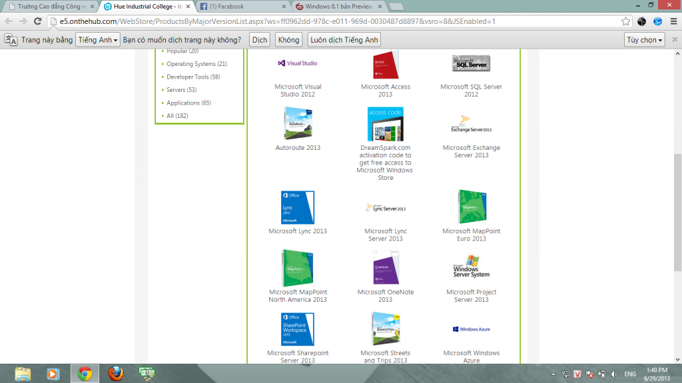This screenshot has height=383, width=682.
Task: Open Microsoft OneNote 2013 text link
Action: tap(386, 296)
